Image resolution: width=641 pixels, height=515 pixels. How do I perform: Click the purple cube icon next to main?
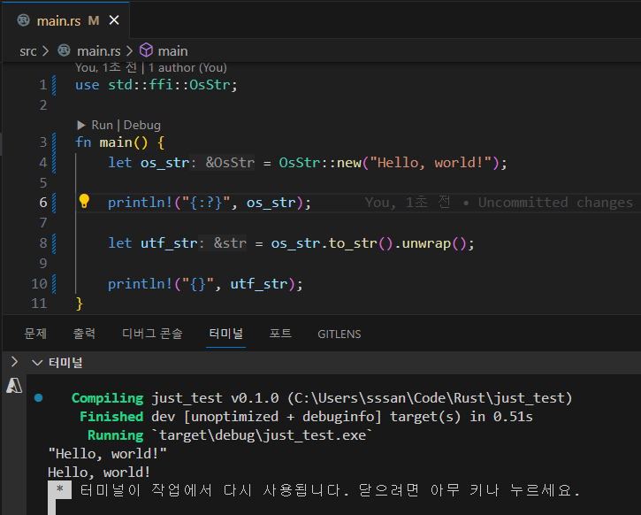146,50
